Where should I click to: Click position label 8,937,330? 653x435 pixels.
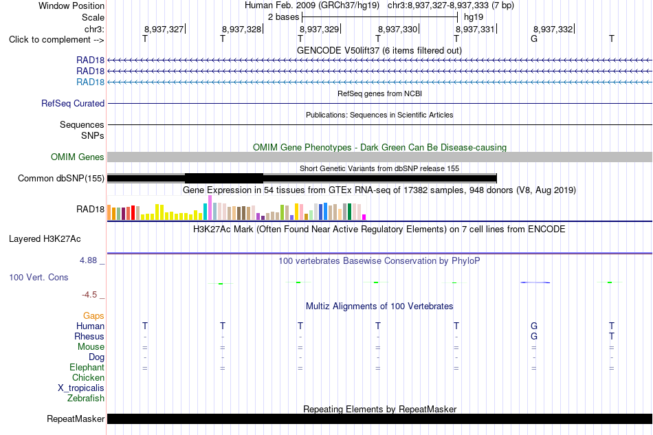point(397,29)
